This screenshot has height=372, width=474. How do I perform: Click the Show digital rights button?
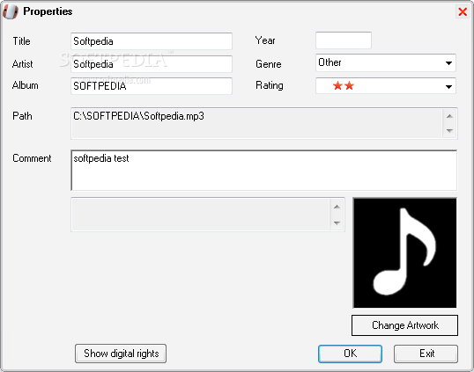click(121, 354)
